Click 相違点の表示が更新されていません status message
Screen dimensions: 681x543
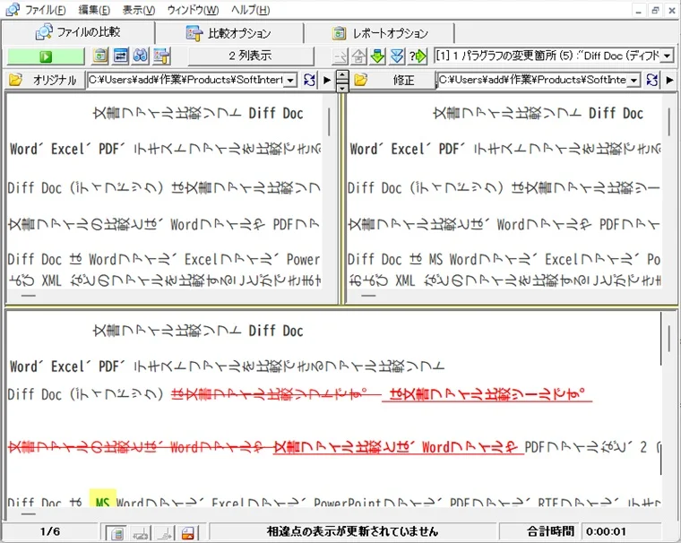pos(352,531)
